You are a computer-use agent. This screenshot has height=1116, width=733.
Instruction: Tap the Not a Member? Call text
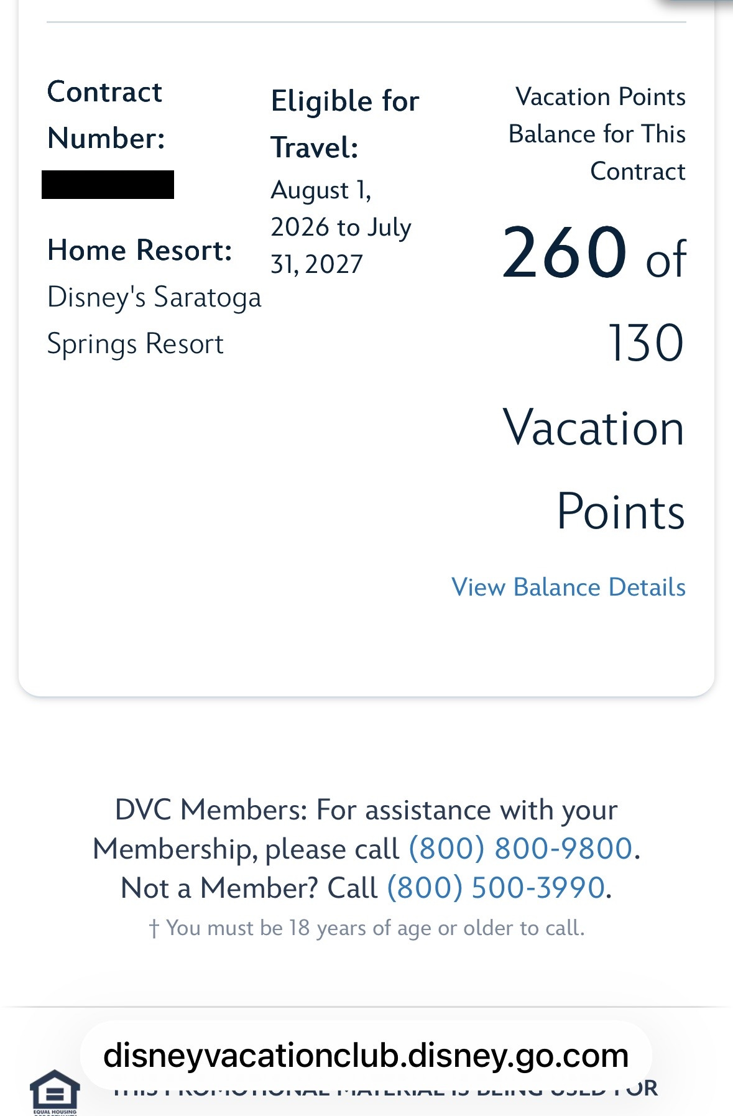(x=249, y=888)
